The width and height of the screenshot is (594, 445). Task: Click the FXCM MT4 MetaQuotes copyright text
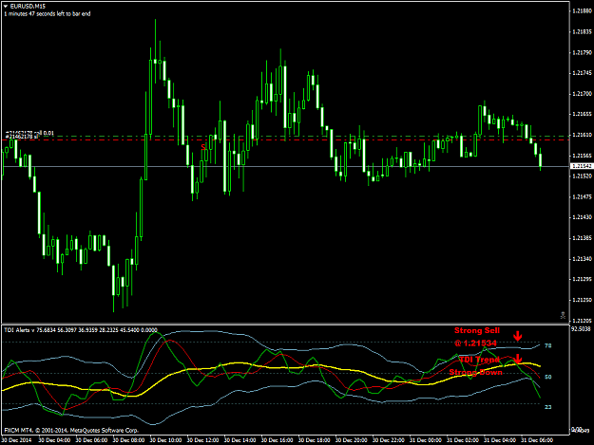pos(71,430)
